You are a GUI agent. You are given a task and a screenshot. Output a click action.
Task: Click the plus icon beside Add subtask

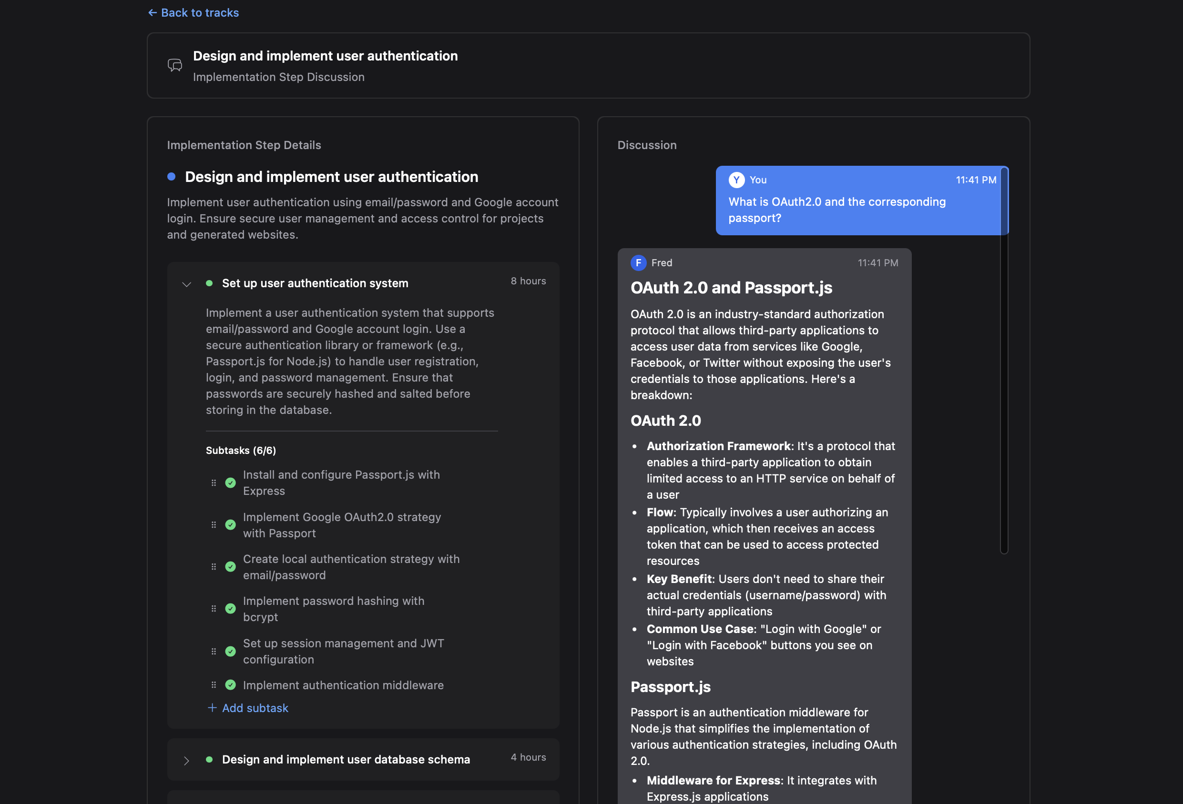pyautogui.click(x=212, y=707)
